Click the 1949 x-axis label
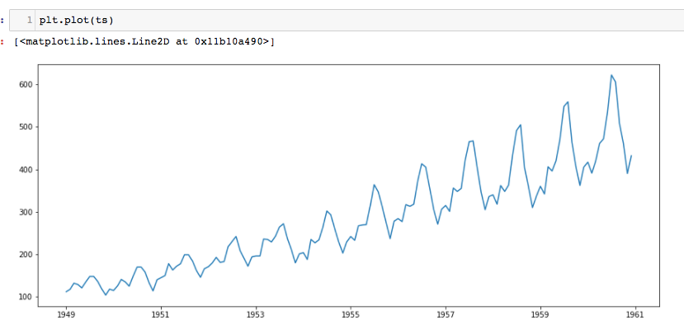The width and height of the screenshot is (684, 334). (x=66, y=314)
